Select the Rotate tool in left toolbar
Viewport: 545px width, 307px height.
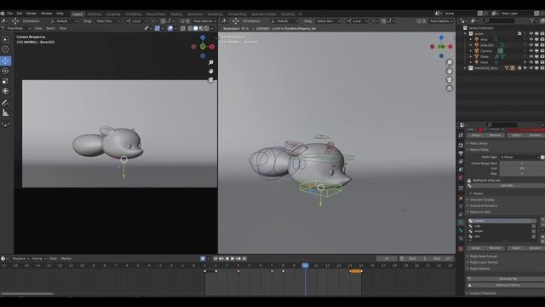point(5,71)
